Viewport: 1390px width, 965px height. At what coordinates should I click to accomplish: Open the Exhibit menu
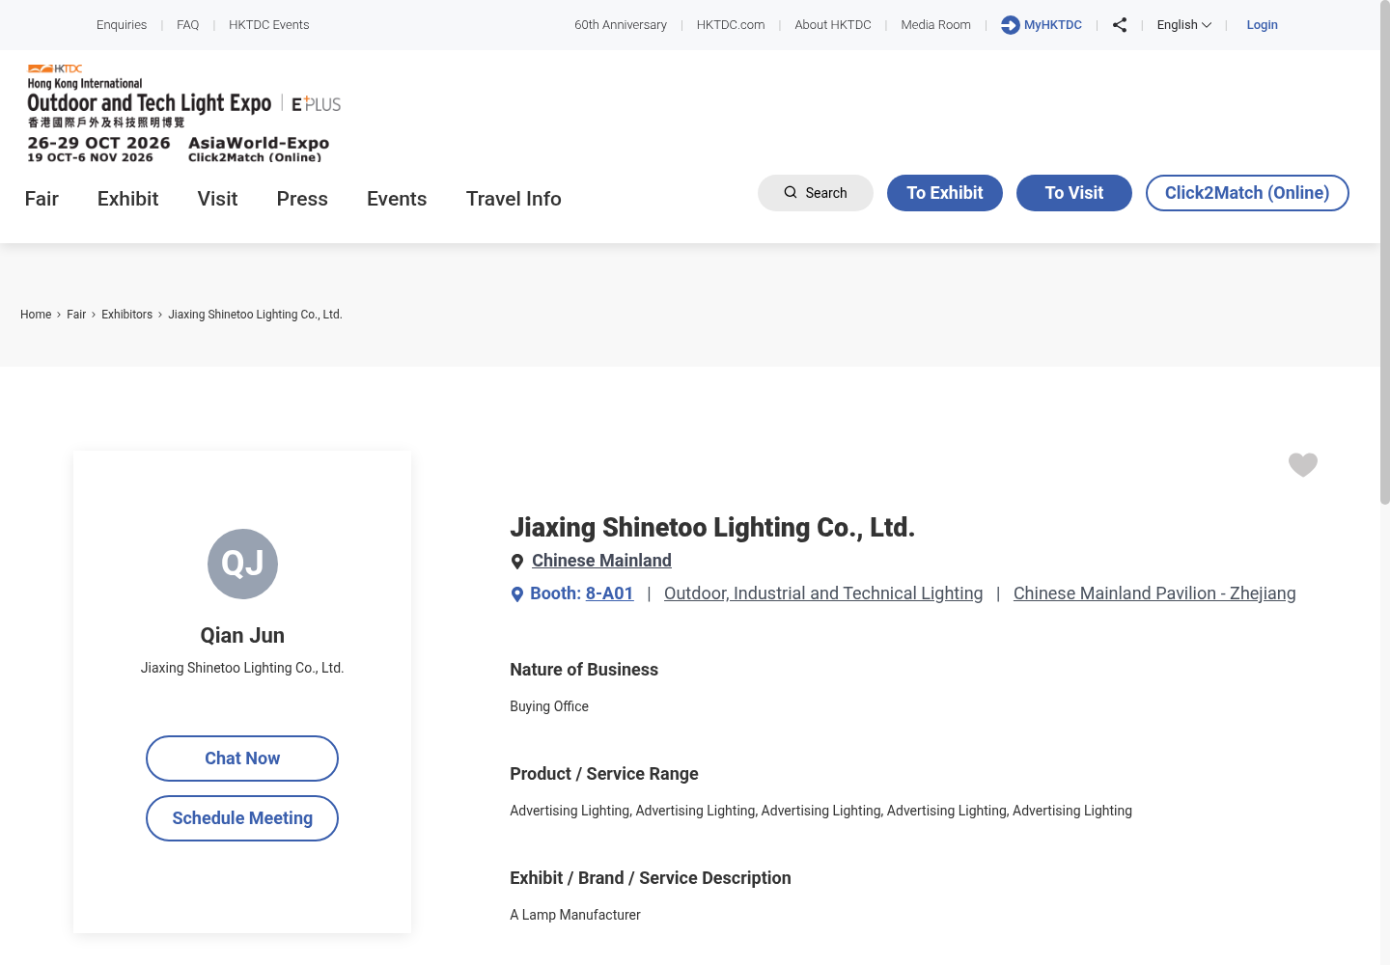pos(127,199)
